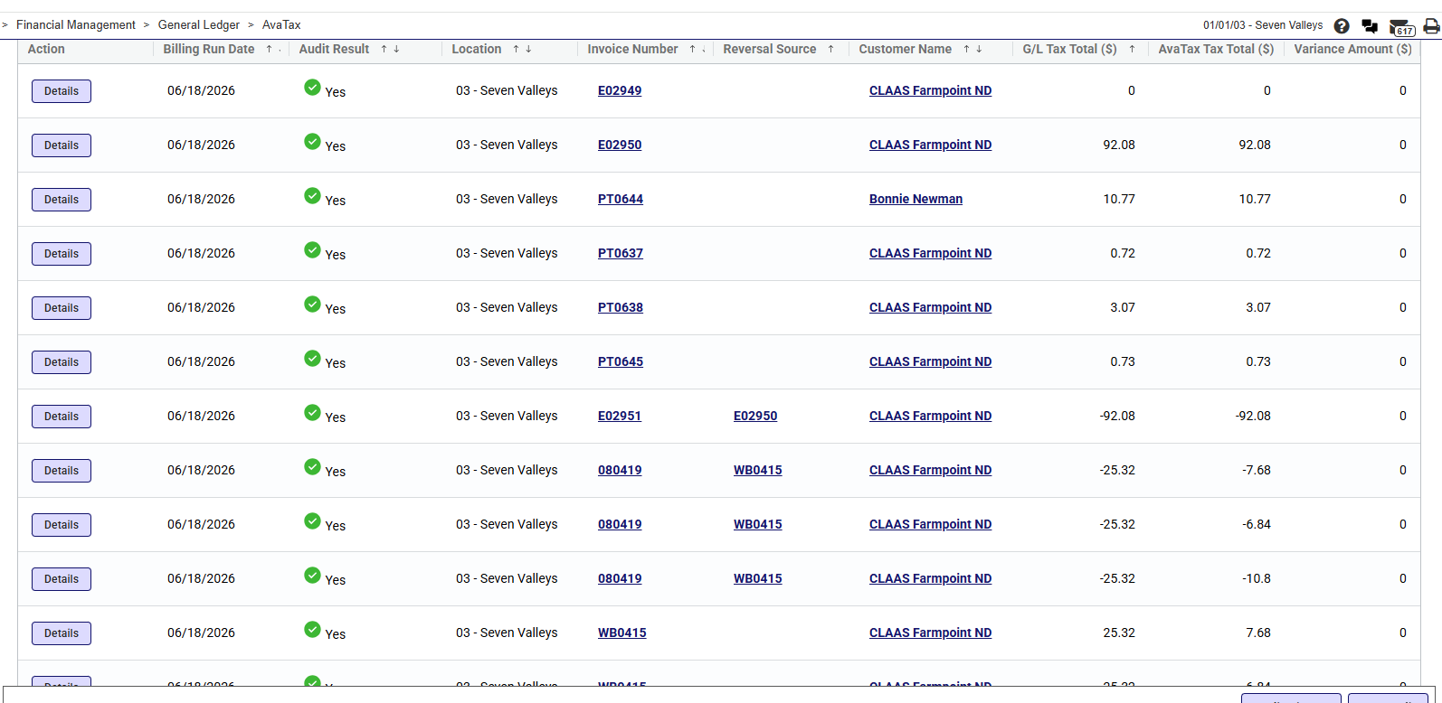
Task: Sort Audit Result ascending with up arrow
Action: pos(384,50)
